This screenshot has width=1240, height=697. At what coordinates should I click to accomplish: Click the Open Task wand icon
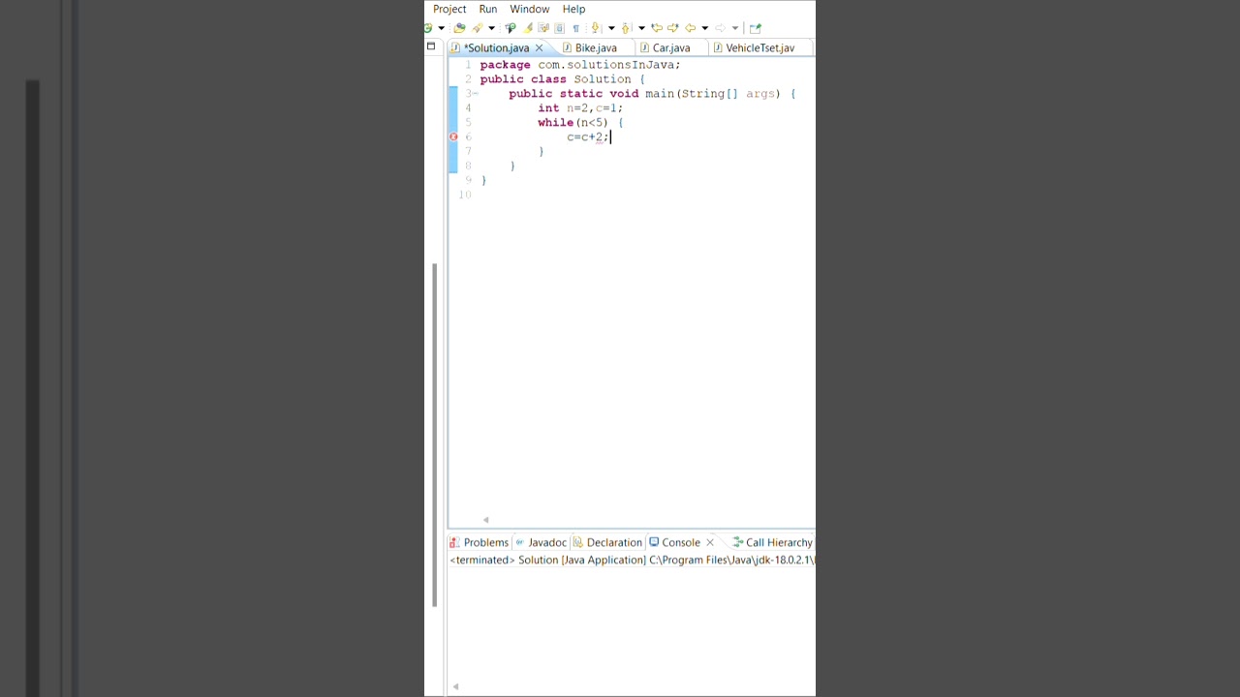478,28
